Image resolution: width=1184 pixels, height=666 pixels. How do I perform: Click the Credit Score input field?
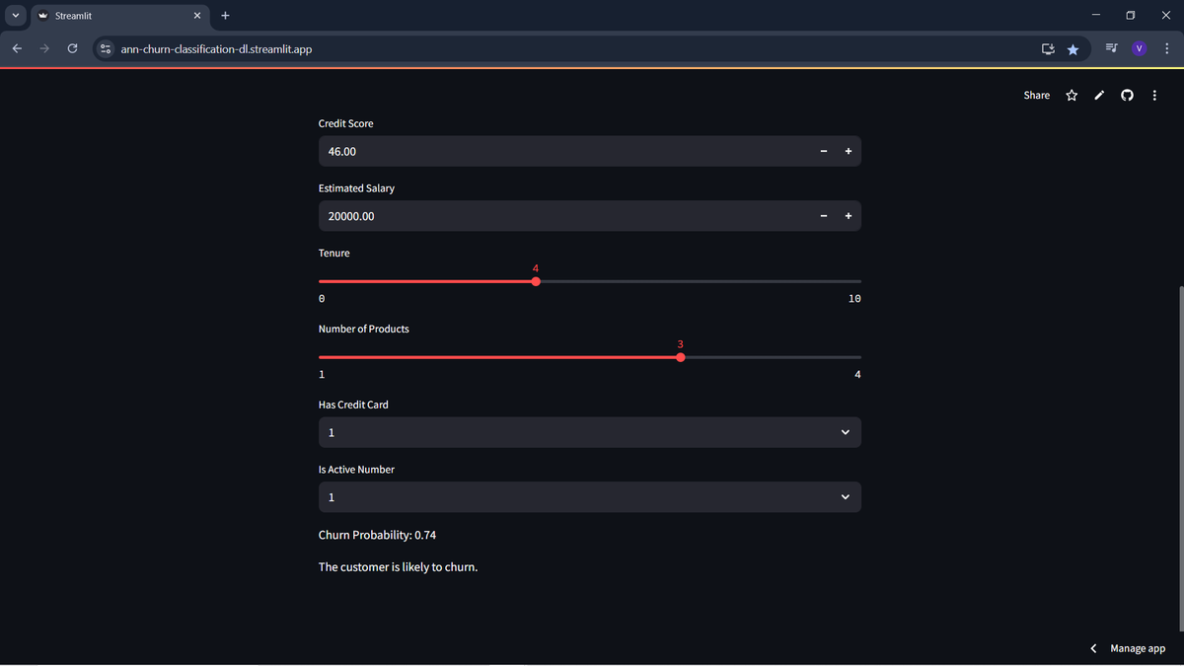pyautogui.click(x=564, y=151)
